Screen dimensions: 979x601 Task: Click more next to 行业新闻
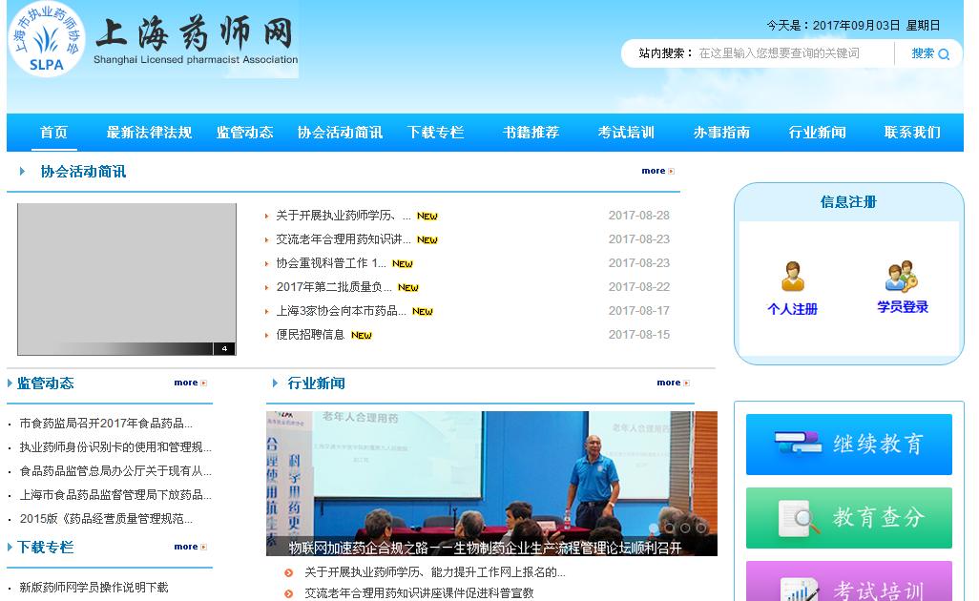[x=673, y=383]
